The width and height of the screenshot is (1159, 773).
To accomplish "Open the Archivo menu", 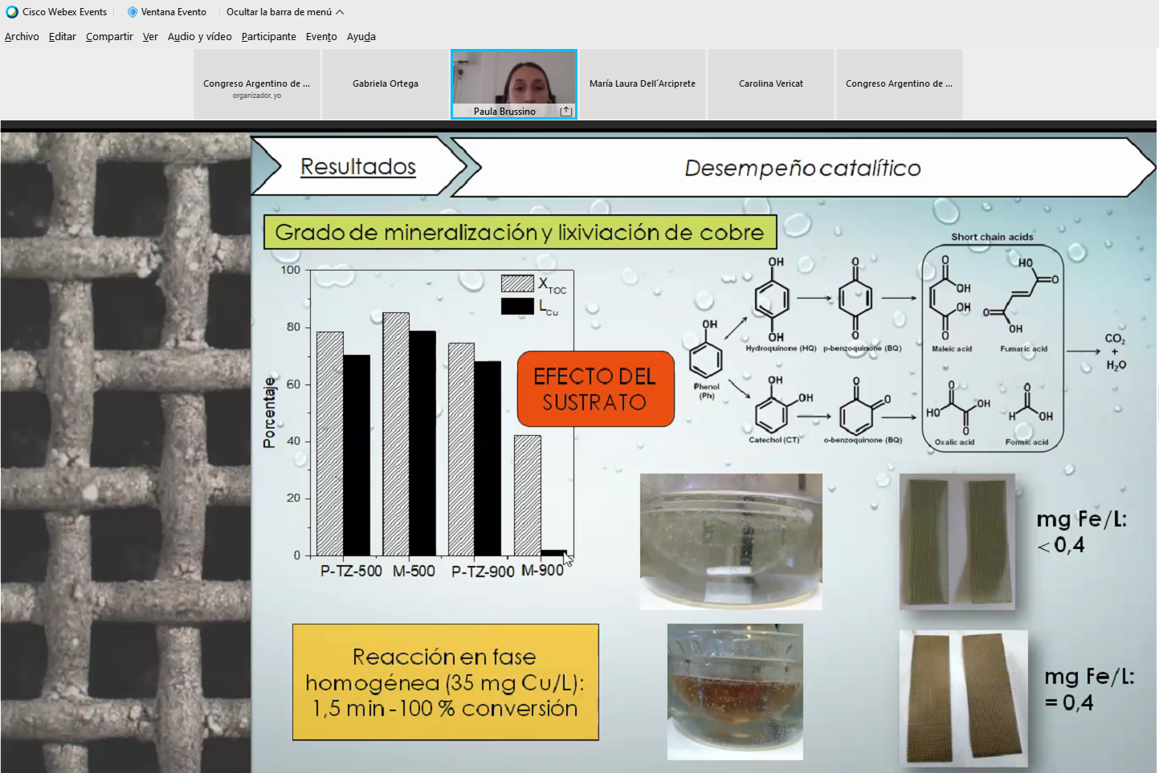I will click(x=22, y=37).
